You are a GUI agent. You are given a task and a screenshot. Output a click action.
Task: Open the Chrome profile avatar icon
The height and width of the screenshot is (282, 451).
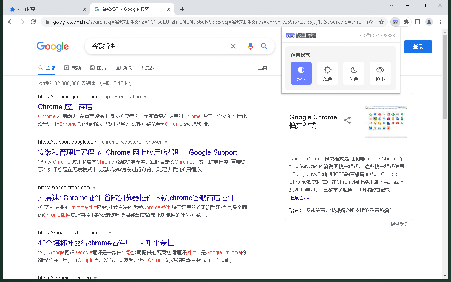(x=429, y=22)
